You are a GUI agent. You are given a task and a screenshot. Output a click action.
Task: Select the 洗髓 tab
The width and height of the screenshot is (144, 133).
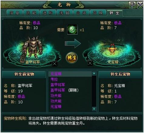[65, 13]
